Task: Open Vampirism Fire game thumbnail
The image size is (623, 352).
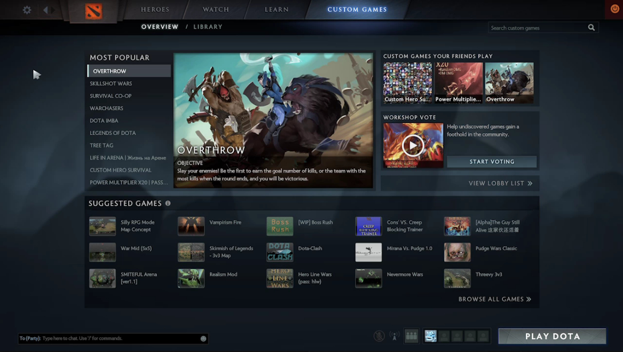Action: click(x=191, y=226)
